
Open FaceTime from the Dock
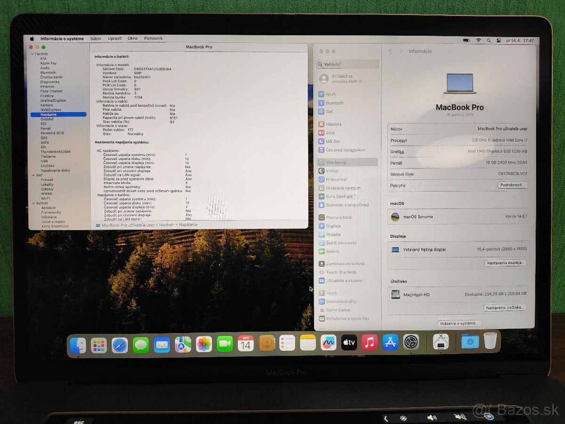[x=225, y=342]
